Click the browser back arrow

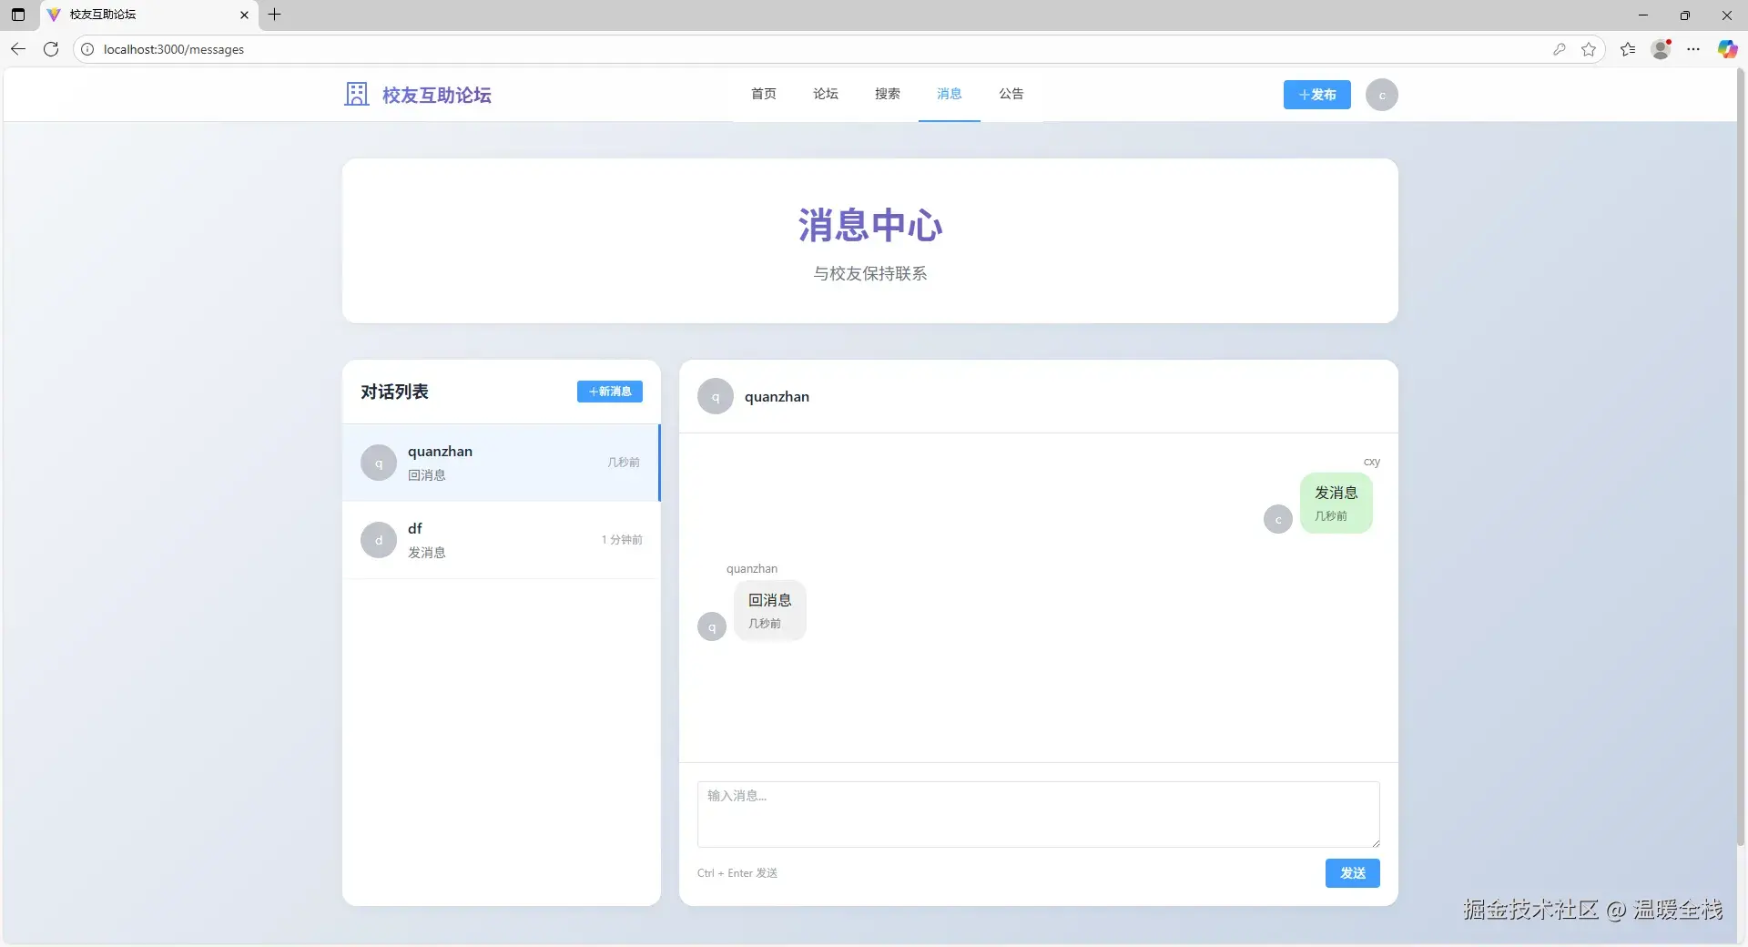(x=18, y=49)
